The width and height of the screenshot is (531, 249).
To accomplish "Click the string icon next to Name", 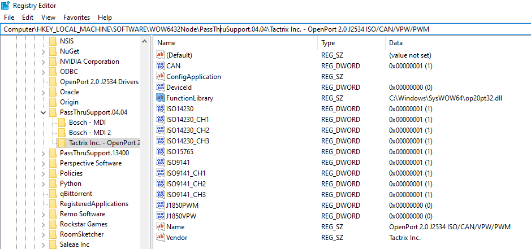I will pyautogui.click(x=161, y=226).
